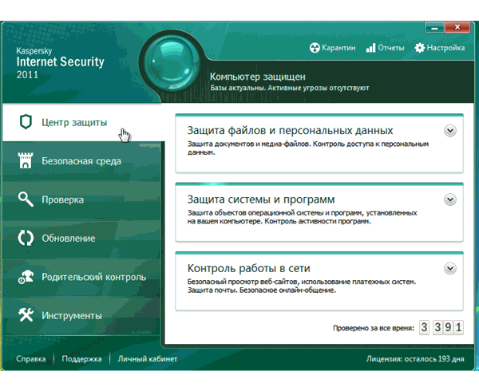This screenshot has height=391, width=479.
Task: Open the Карантин text link
Action: click(338, 48)
